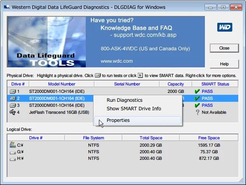The image size is (246, 185).
Task: Click the application icon in the title bar
Action: (x=7, y=7)
